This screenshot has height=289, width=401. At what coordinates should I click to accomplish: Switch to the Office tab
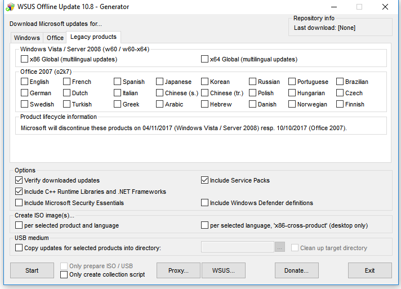(55, 38)
